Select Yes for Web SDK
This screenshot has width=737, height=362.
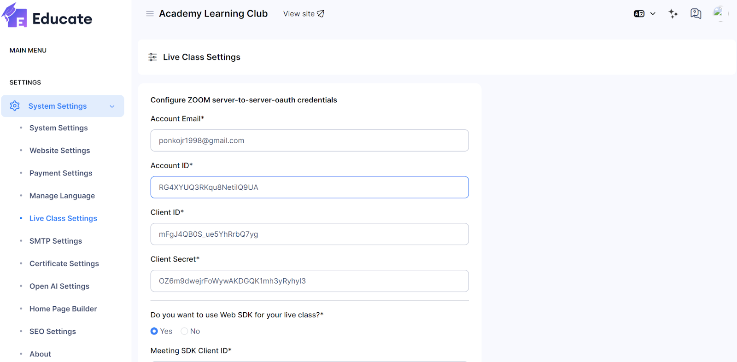154,331
